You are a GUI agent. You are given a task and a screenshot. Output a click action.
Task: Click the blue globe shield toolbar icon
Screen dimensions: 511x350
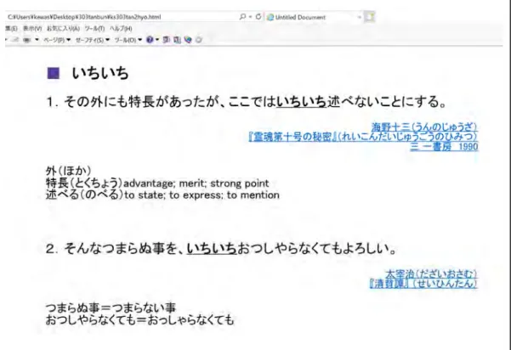(188, 40)
